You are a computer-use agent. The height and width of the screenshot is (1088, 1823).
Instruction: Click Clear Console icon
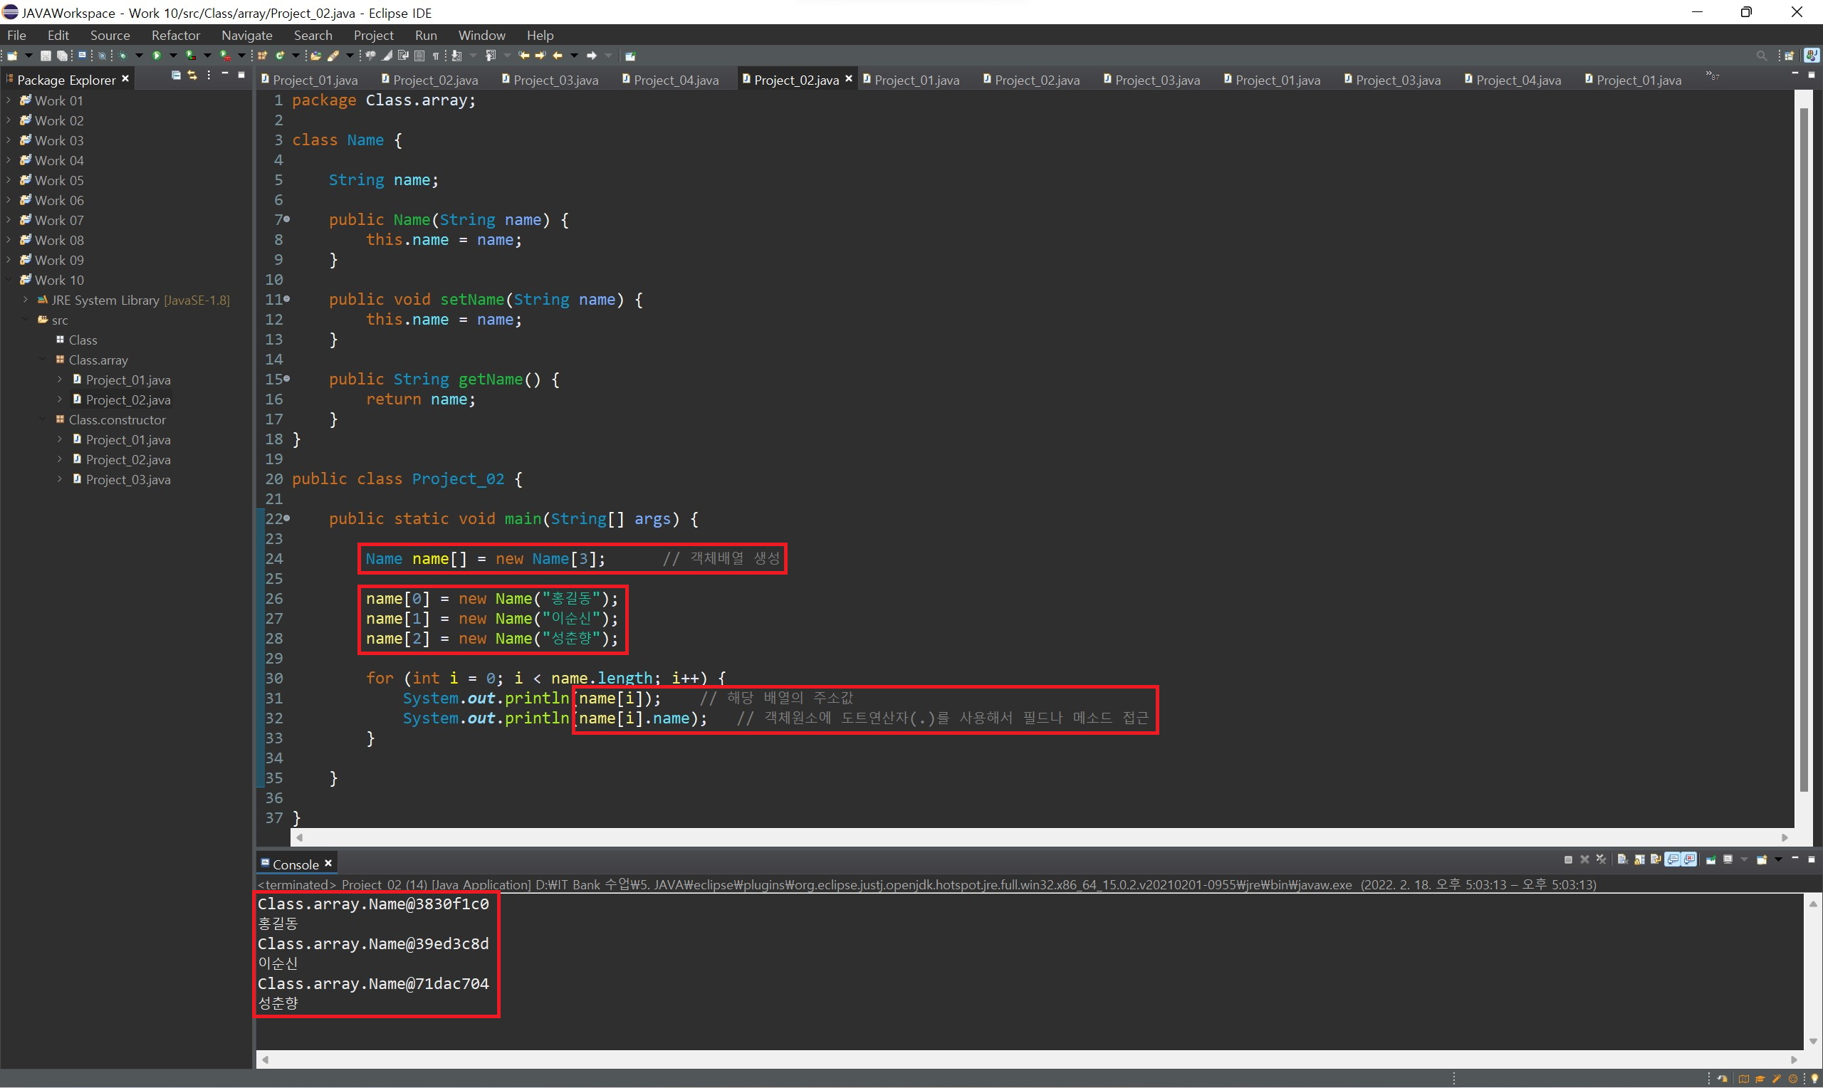(x=1622, y=860)
